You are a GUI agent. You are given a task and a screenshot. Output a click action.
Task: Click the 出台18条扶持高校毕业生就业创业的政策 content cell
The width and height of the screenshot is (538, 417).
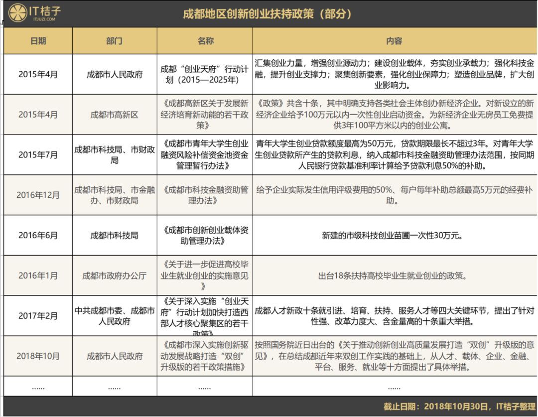tap(394, 275)
